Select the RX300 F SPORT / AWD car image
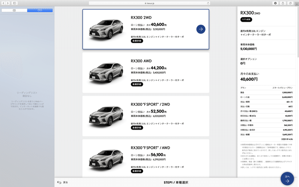This screenshot has height=187, width=299. 106,160
